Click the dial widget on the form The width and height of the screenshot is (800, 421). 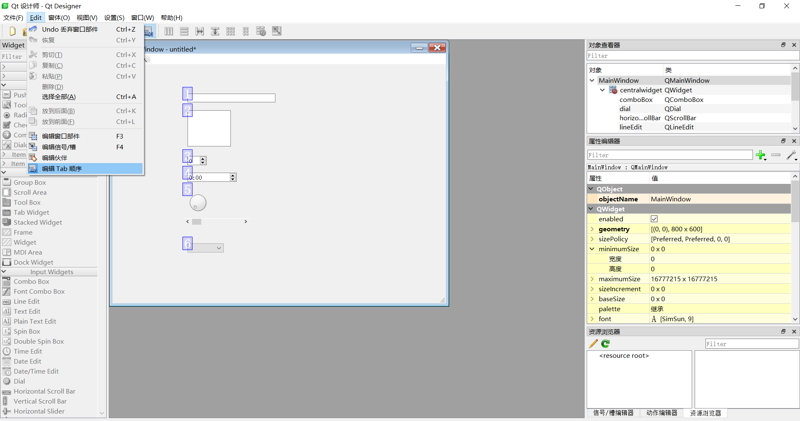(x=198, y=203)
